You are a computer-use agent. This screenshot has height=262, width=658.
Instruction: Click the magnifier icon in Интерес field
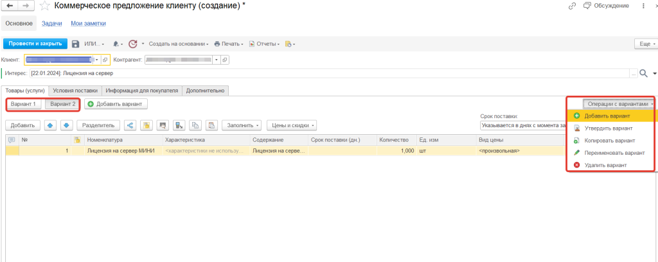(x=643, y=74)
